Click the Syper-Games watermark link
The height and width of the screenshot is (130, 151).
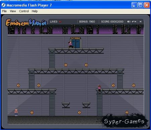click(124, 121)
